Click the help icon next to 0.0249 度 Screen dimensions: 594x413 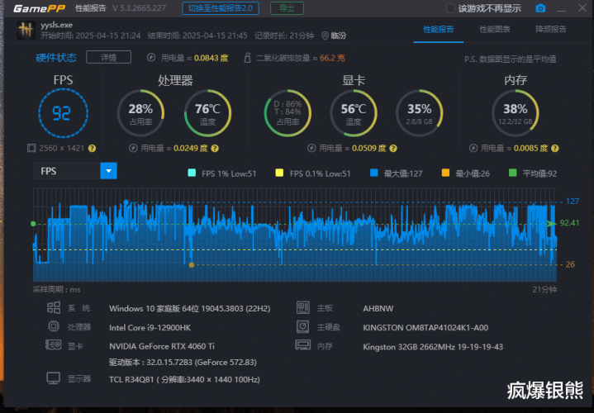(216, 149)
